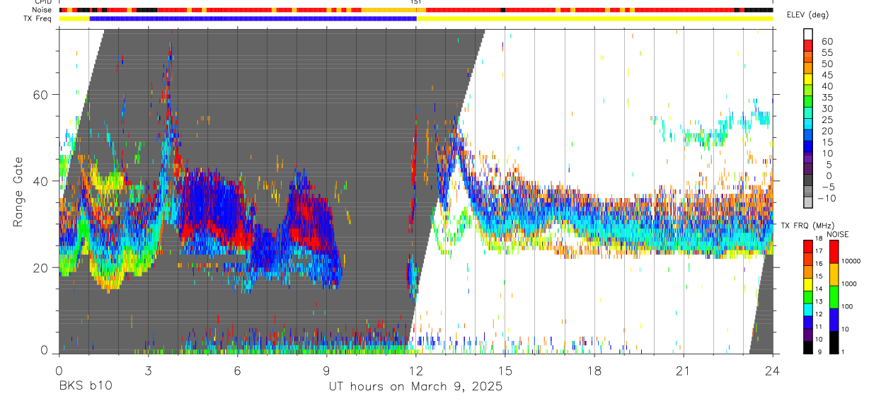
Task: Click the blue 10–100 NOISE swatch
Action: (x=833, y=320)
